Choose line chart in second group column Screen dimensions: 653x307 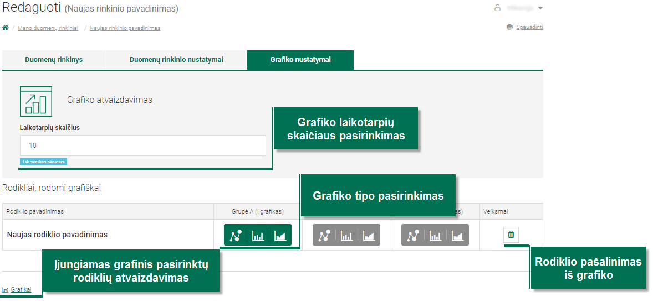[x=324, y=235]
